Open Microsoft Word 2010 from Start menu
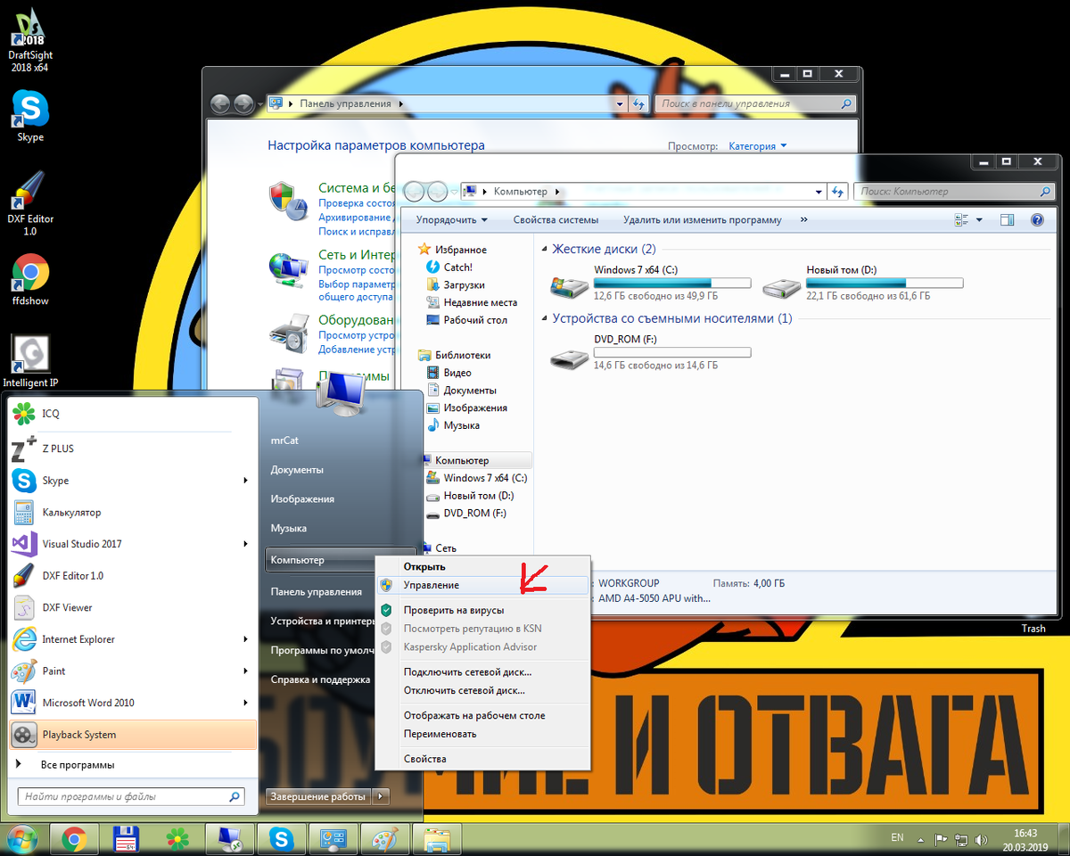This screenshot has height=856, width=1070. click(x=132, y=703)
